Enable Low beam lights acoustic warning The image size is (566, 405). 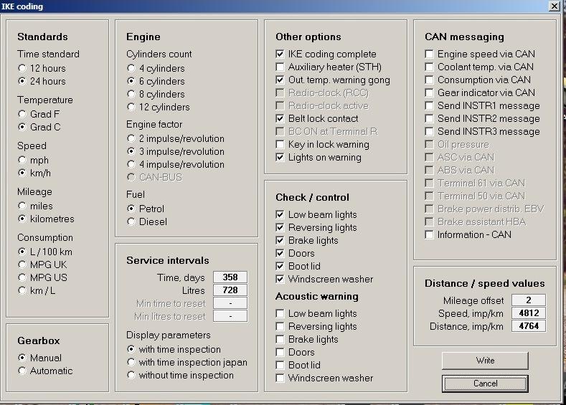coord(280,313)
